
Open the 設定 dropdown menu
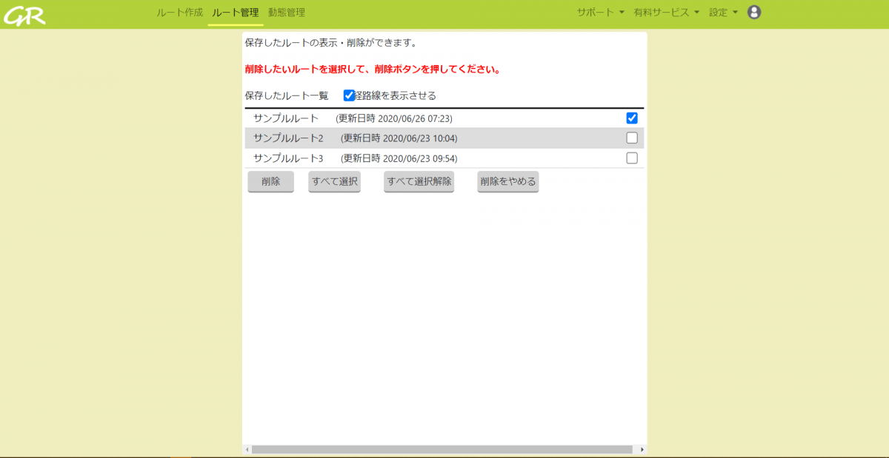[x=720, y=12]
